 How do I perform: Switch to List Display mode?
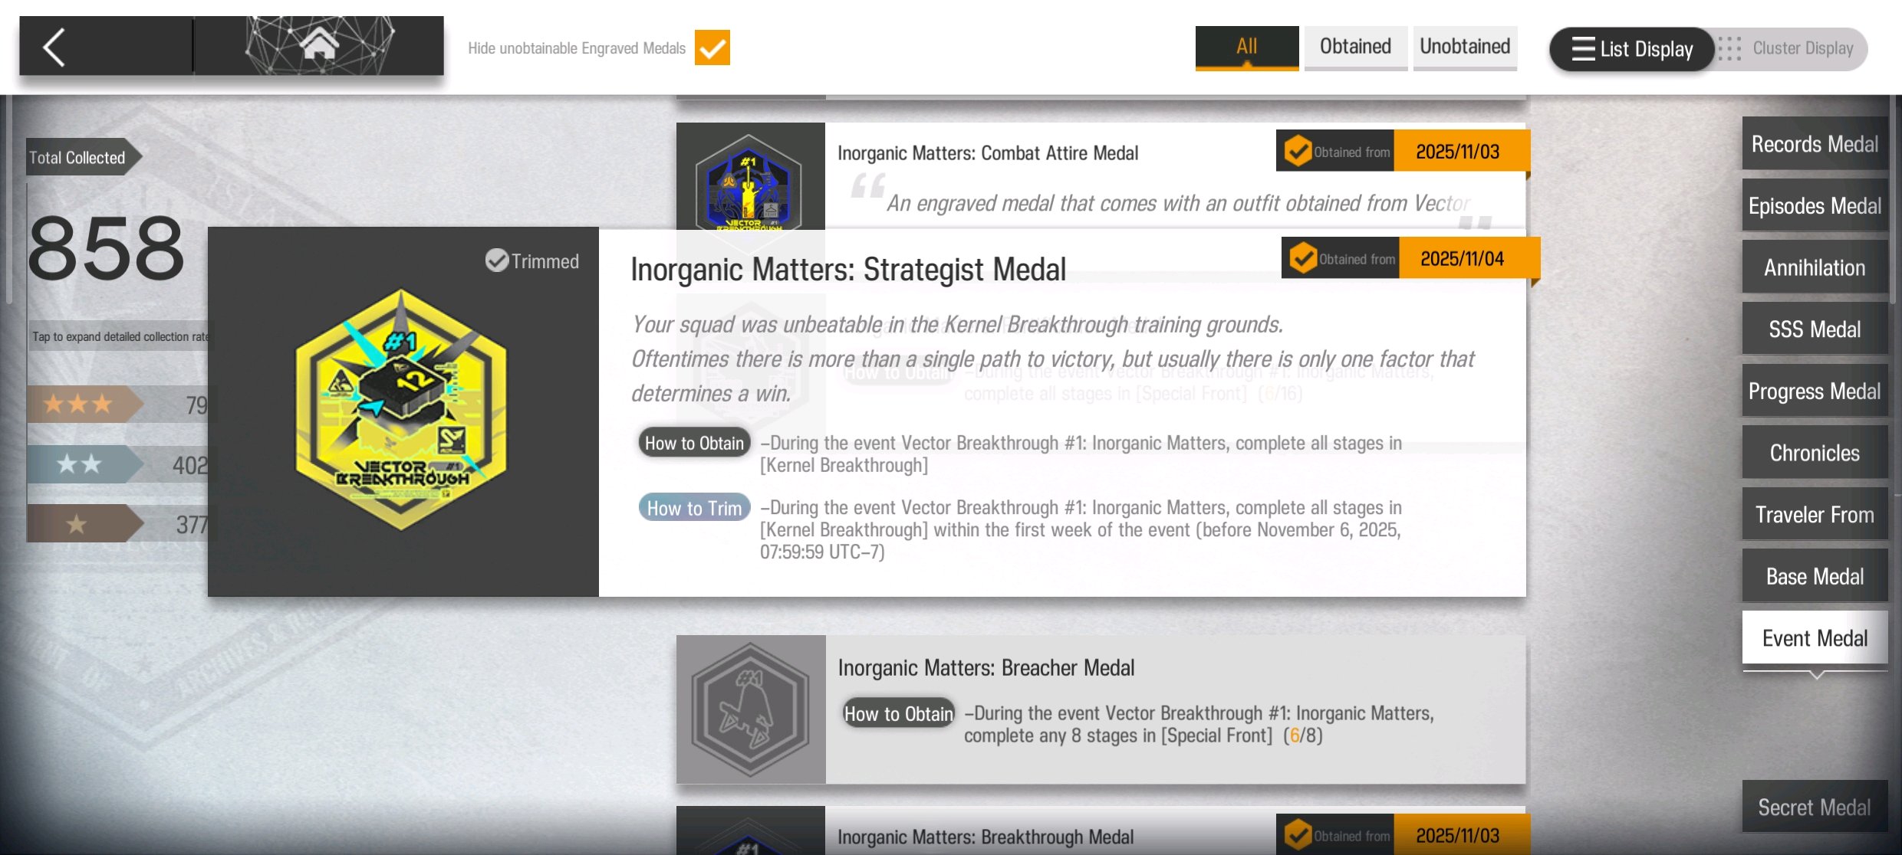(1632, 49)
